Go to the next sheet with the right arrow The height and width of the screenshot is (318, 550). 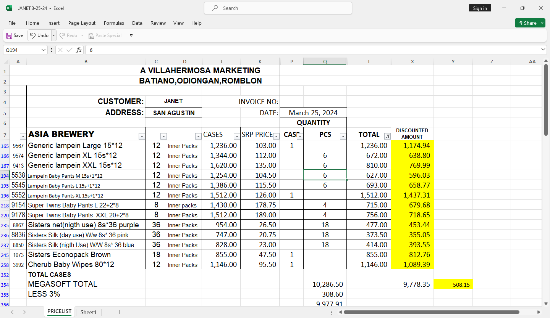point(24,312)
